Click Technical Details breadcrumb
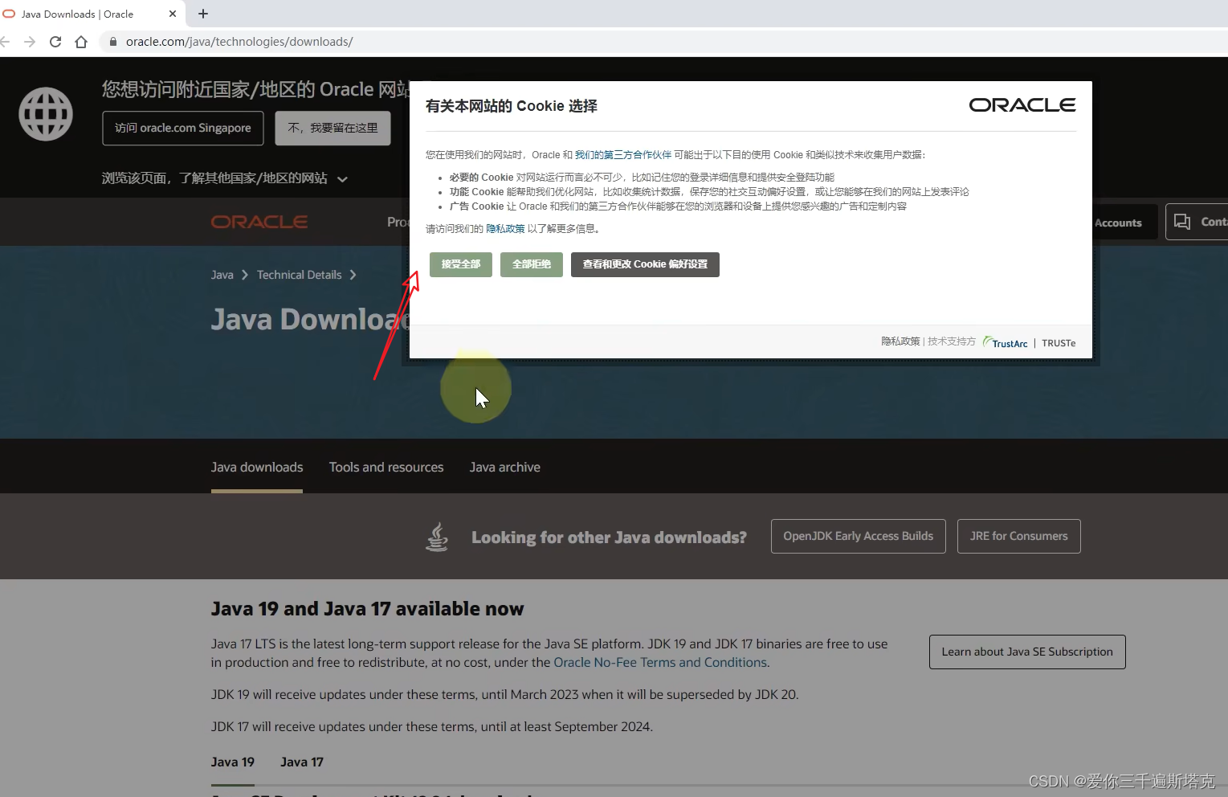Viewport: 1228px width, 797px height. [300, 275]
